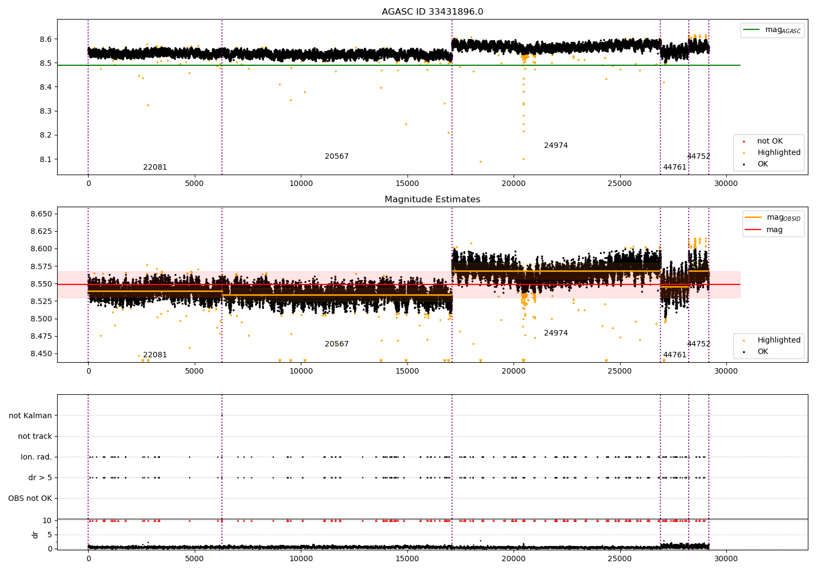Image resolution: width=816 pixels, height=571 pixels.
Task: Click obsid label 44761 in Magnitude Estimates plot
Action: click(x=675, y=355)
